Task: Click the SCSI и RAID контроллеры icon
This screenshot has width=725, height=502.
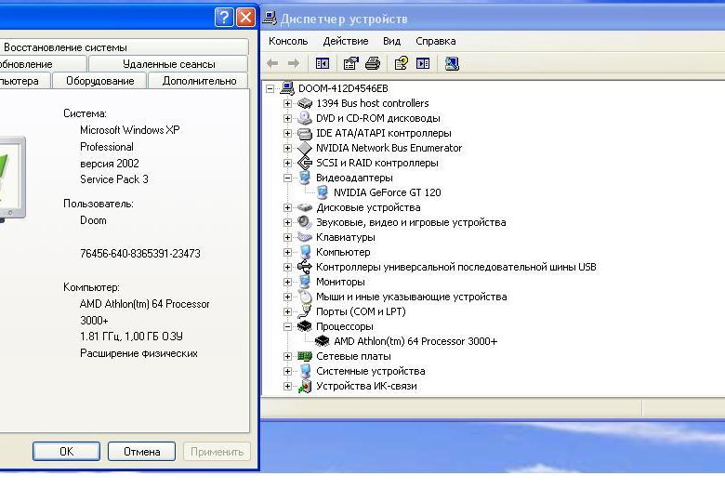Action: click(305, 163)
